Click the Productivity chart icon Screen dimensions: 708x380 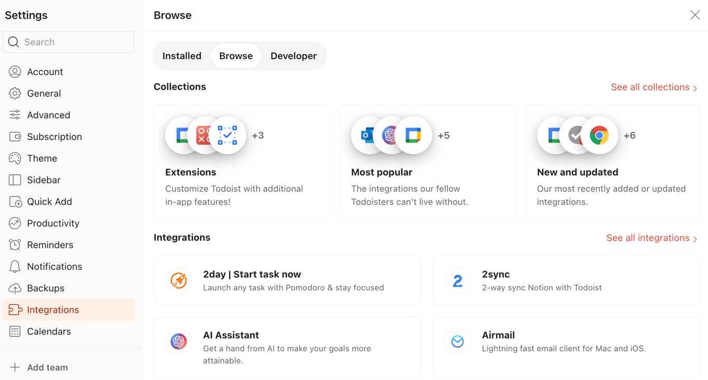point(15,223)
